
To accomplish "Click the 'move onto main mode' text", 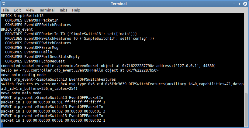I will click(x=21, y=93).
